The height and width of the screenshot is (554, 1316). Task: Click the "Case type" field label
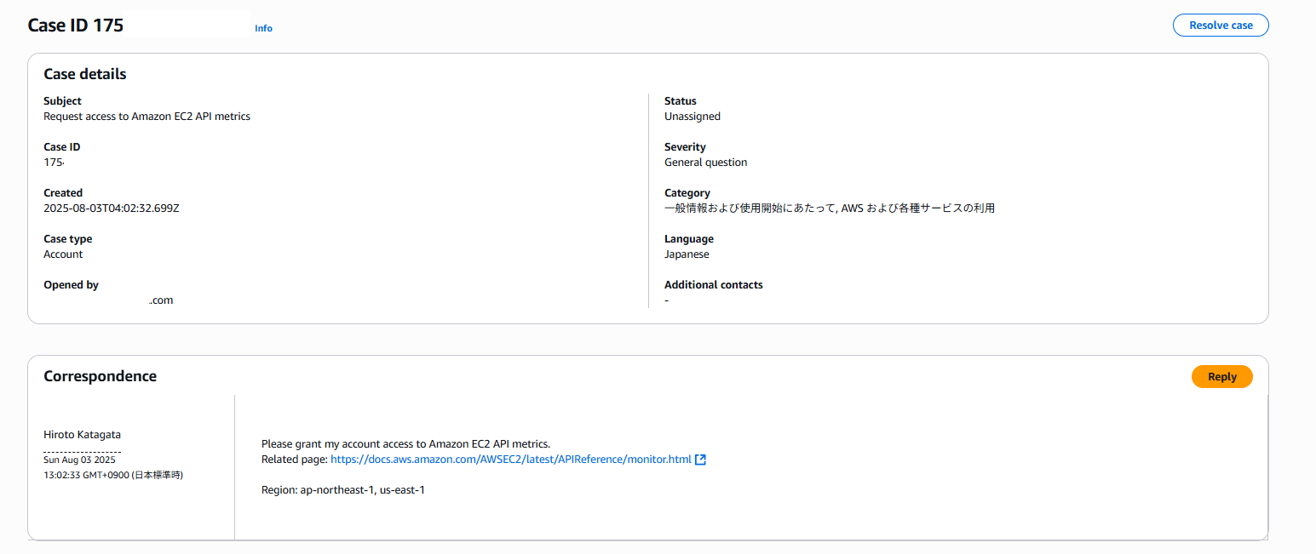[x=68, y=239]
